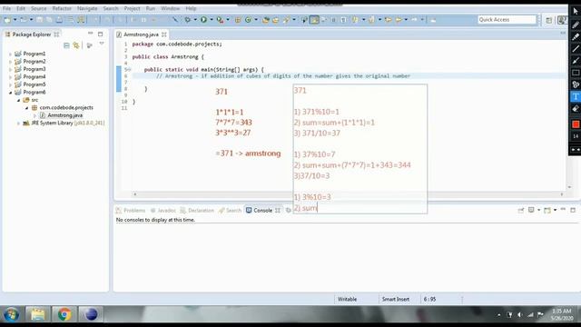
Task: Open Package Explorer View Menu triangle
Action: [102, 44]
